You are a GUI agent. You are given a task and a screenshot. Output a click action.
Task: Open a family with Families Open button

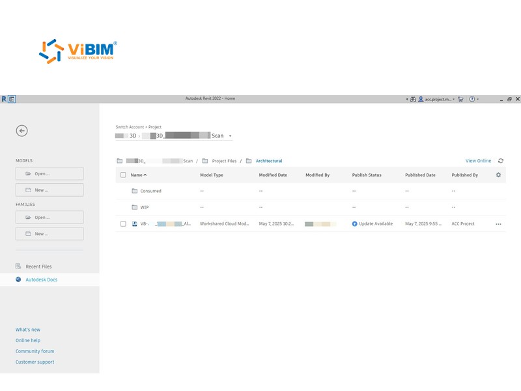(49, 218)
